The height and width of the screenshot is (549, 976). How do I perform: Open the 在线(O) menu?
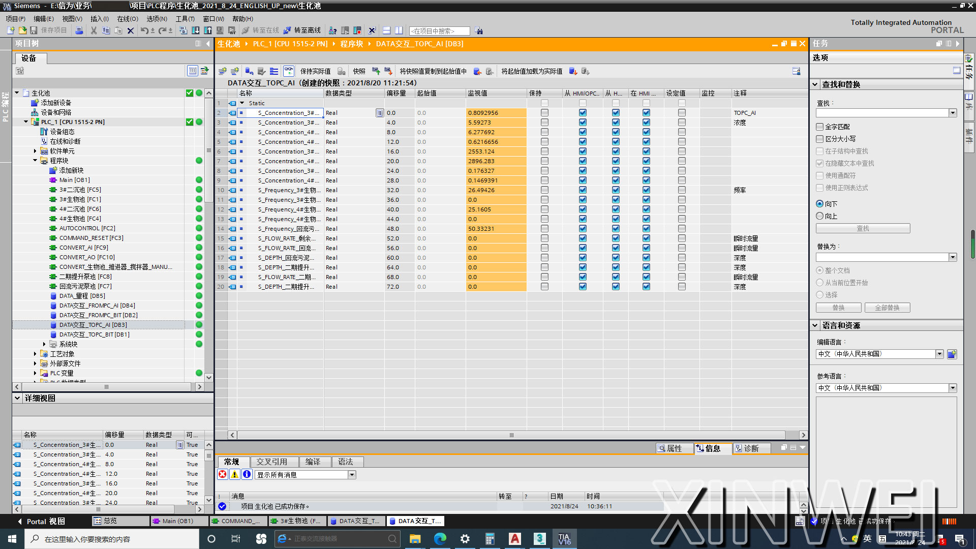[x=127, y=19]
